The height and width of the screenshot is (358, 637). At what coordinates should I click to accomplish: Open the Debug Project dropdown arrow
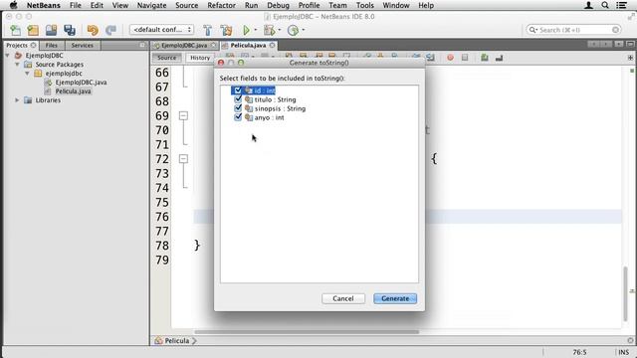(280, 30)
